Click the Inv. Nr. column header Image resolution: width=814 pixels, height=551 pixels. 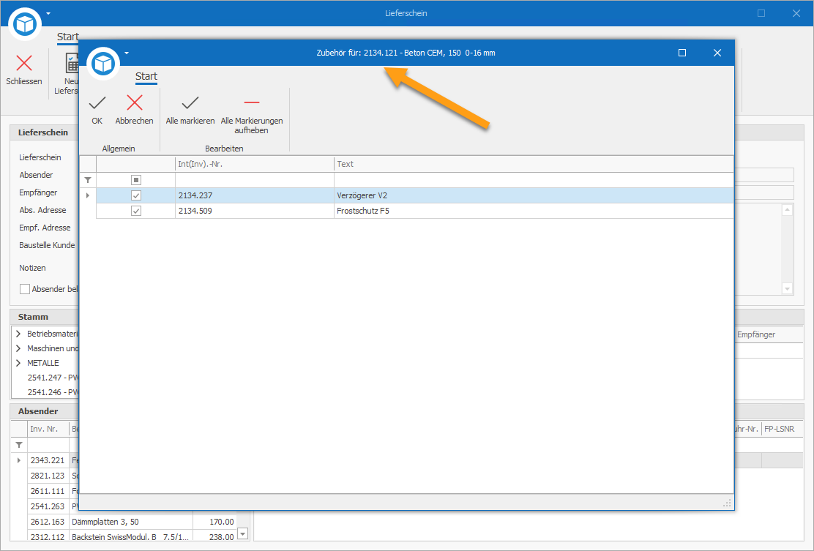point(48,429)
